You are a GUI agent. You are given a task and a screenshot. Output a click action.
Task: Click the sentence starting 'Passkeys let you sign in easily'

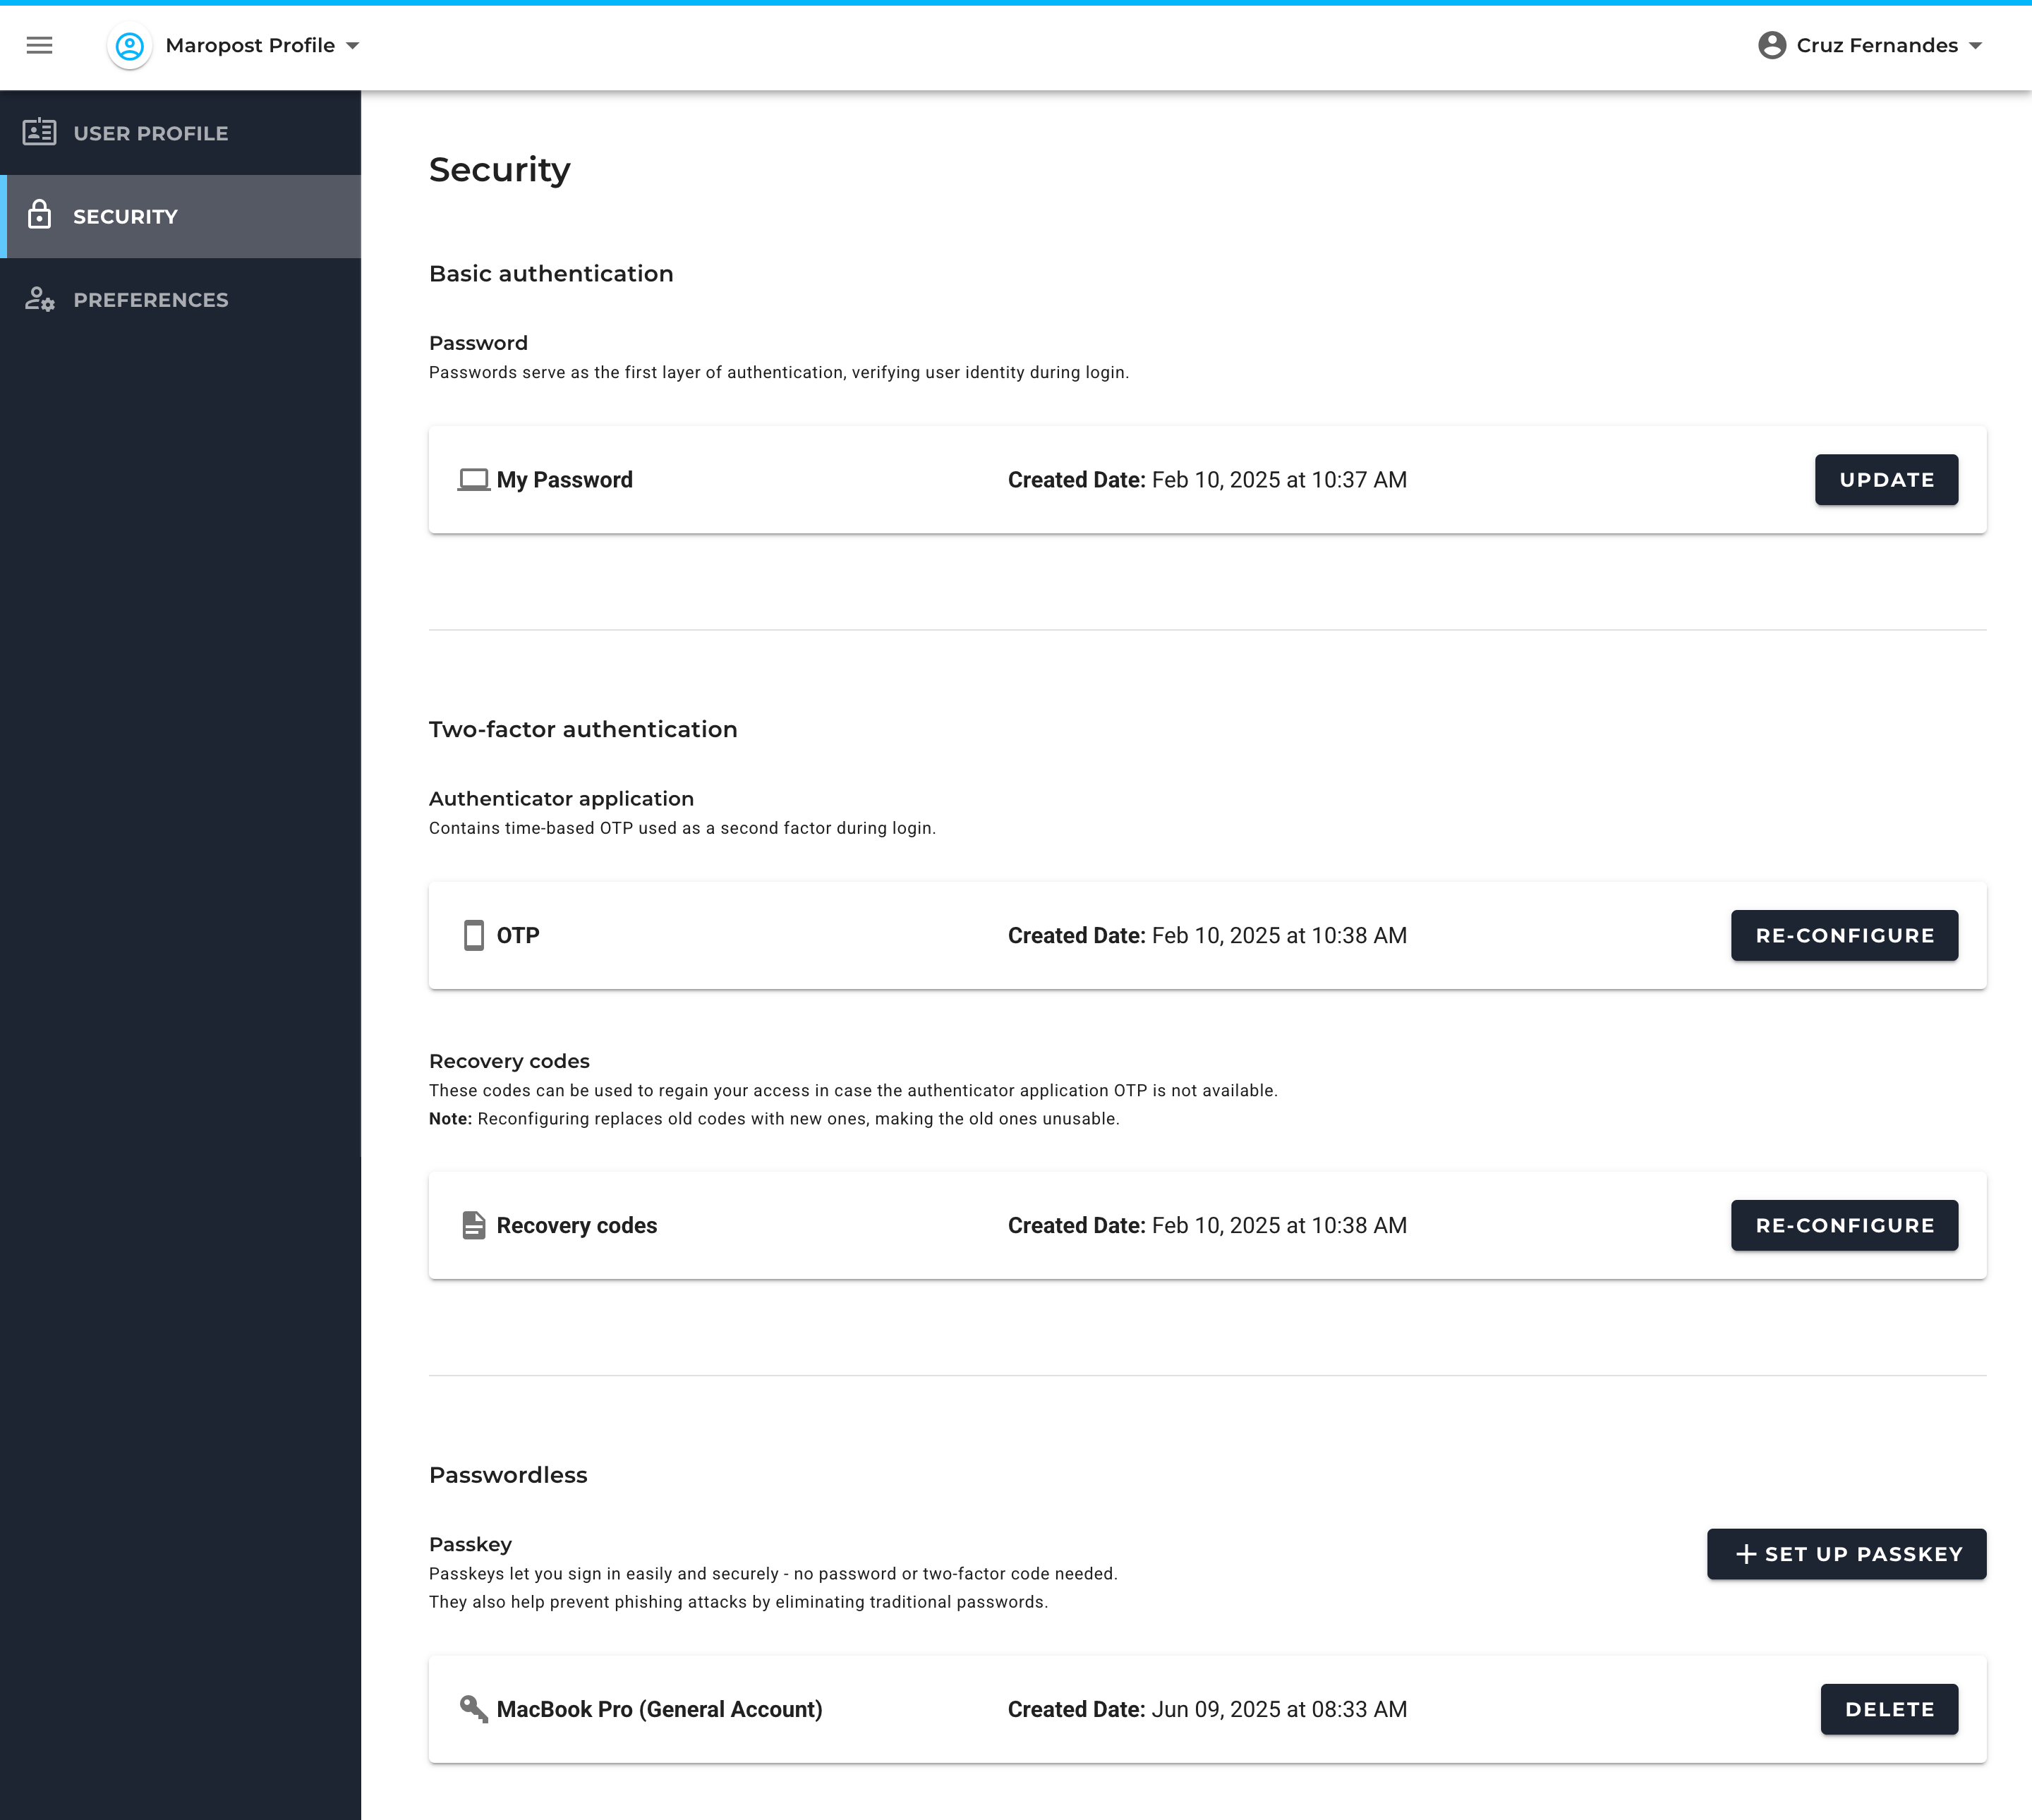773,1573
